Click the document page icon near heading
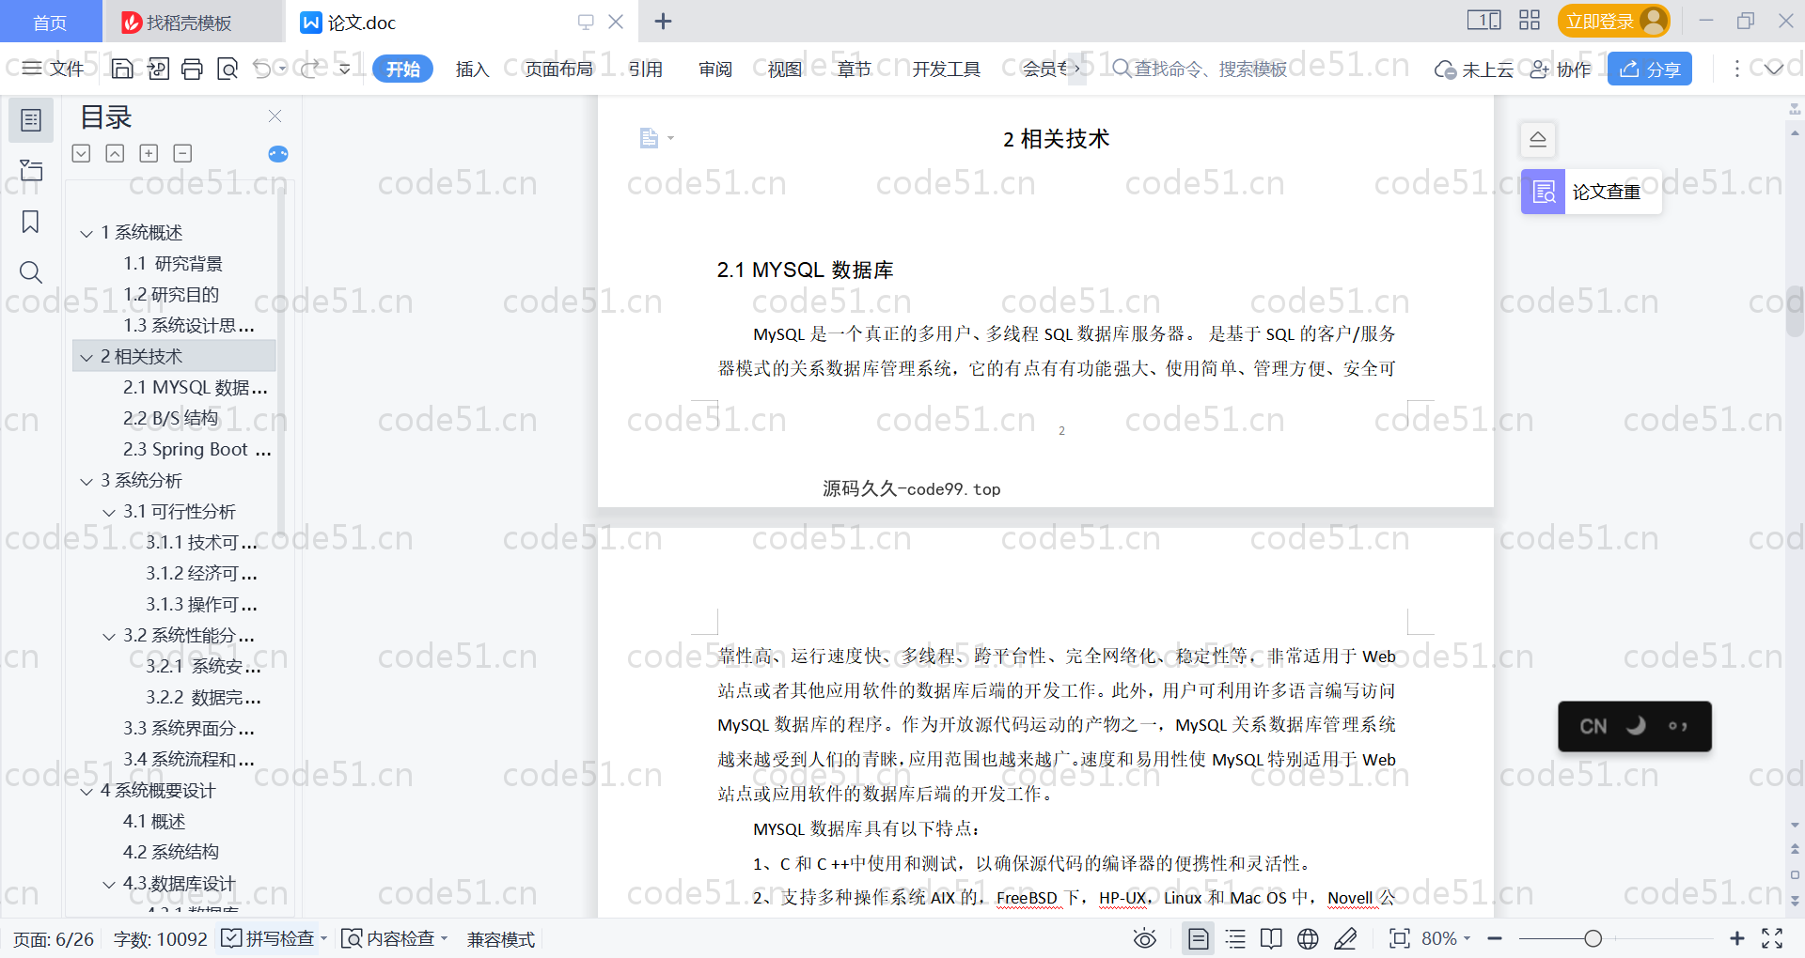This screenshot has width=1805, height=958. [x=649, y=138]
